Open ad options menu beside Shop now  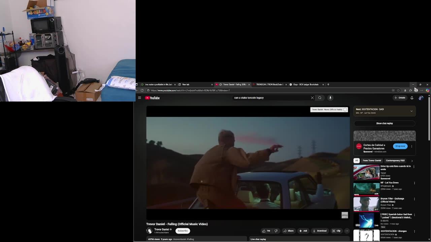[411, 146]
